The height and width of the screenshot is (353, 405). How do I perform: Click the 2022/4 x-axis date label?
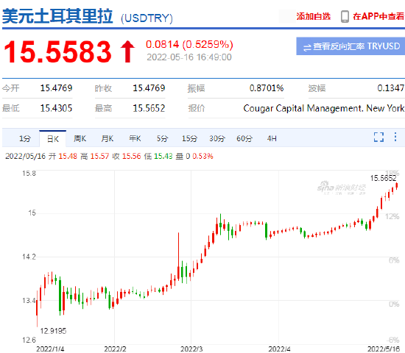[x=279, y=349]
